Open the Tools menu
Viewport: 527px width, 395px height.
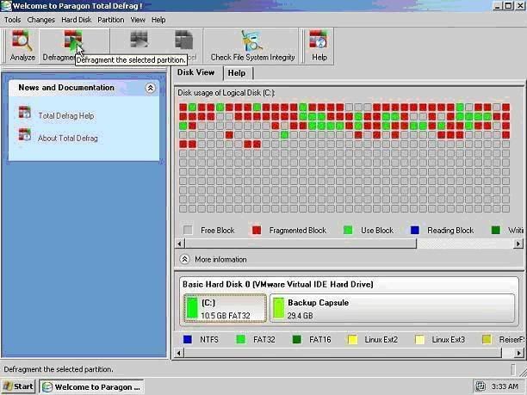tap(12, 20)
